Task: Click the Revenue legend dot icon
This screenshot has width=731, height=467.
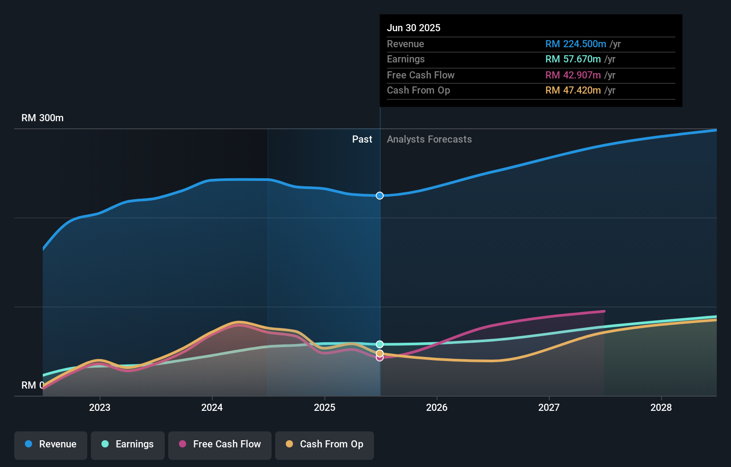Action: click(x=28, y=444)
